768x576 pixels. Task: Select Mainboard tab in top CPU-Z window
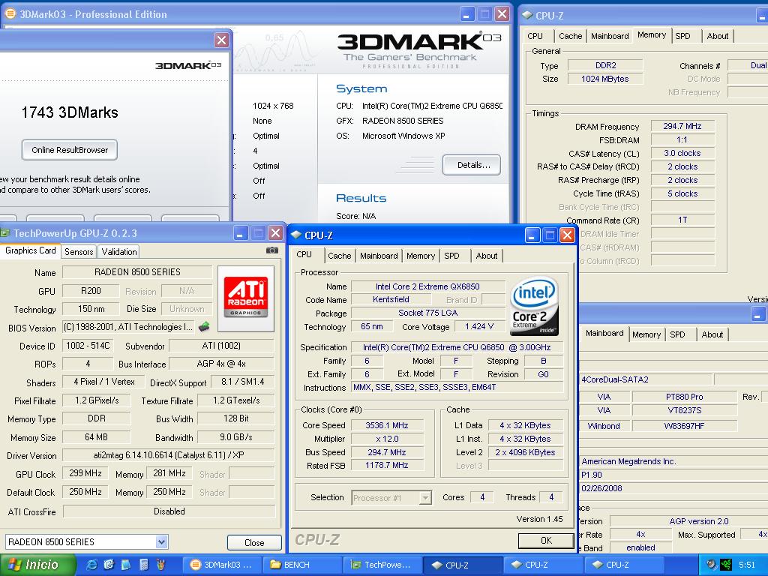pyautogui.click(x=610, y=36)
